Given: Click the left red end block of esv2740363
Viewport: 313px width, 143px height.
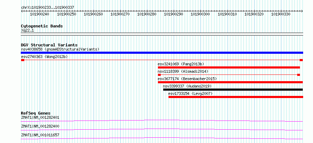Looking at the screenshot, I should coord(23,60).
